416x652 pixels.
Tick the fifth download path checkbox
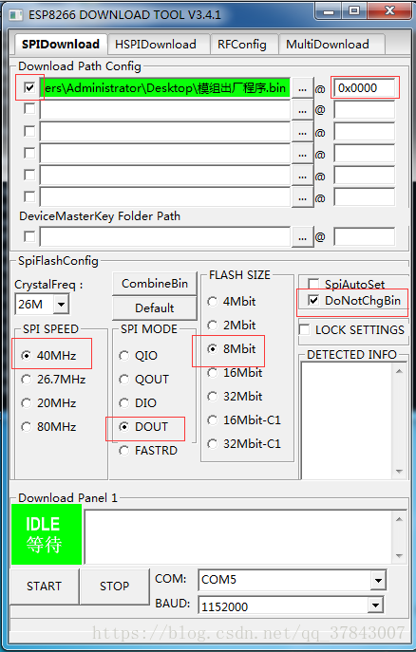pos(29,175)
